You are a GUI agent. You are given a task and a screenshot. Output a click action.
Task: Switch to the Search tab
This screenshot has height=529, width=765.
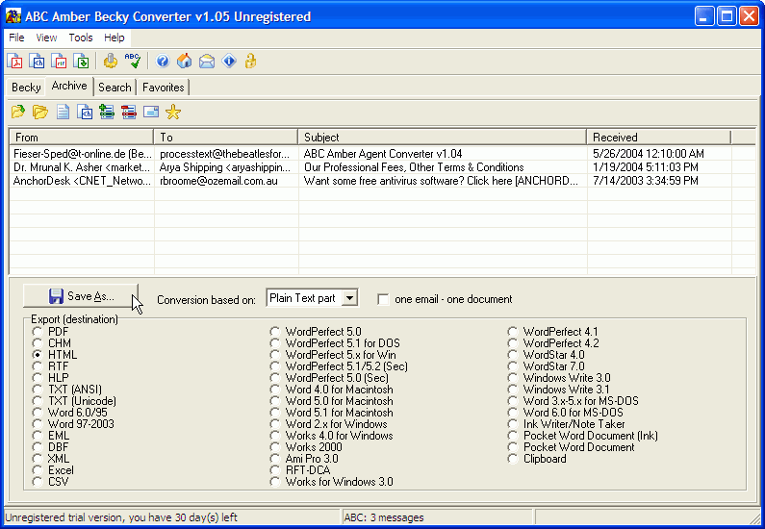point(115,88)
